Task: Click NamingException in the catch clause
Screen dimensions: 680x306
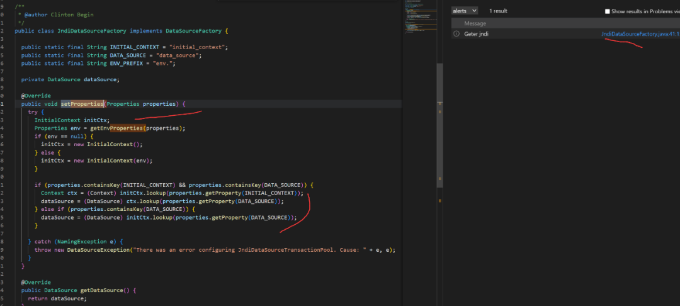Action: tap(82, 242)
